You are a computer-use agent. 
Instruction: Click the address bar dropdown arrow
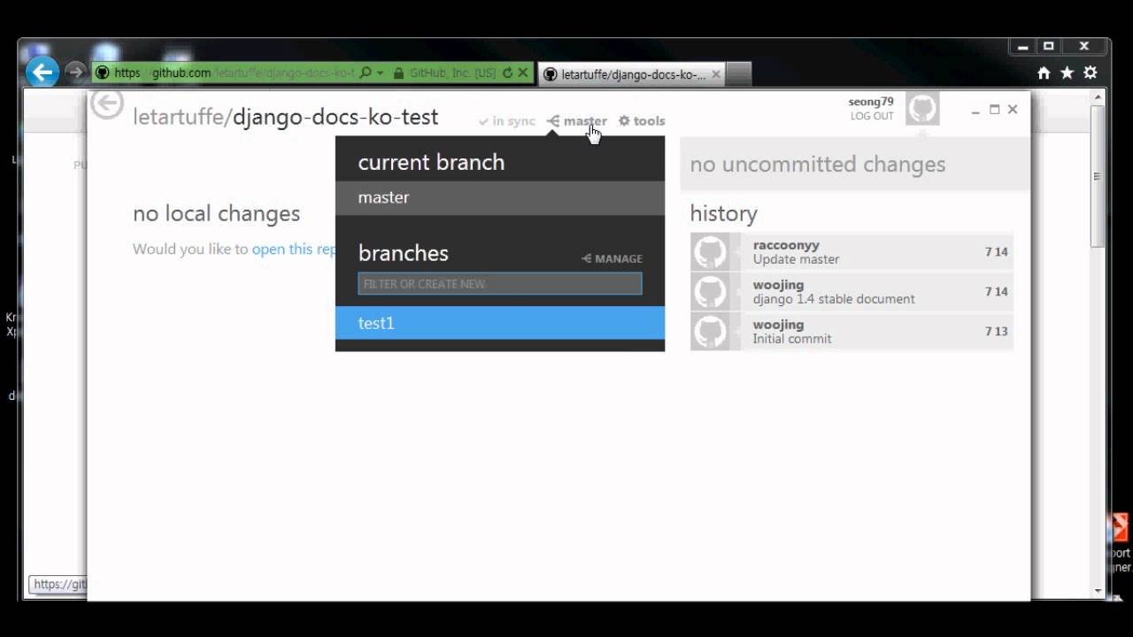point(381,73)
